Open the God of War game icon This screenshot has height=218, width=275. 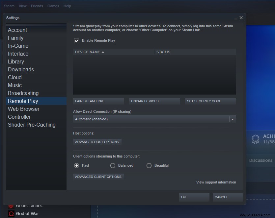click(11, 213)
